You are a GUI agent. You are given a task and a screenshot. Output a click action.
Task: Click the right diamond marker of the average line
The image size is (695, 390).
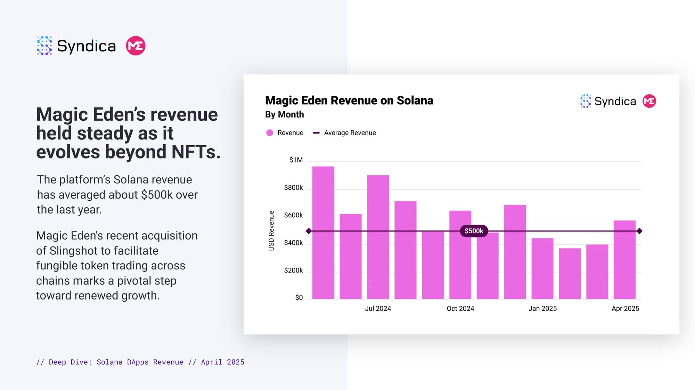point(639,231)
